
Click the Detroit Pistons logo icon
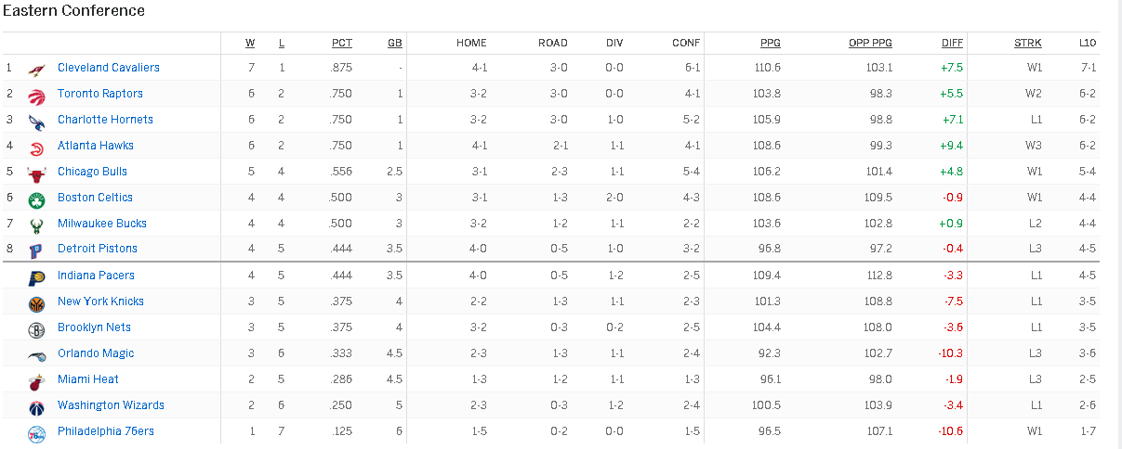tap(36, 250)
